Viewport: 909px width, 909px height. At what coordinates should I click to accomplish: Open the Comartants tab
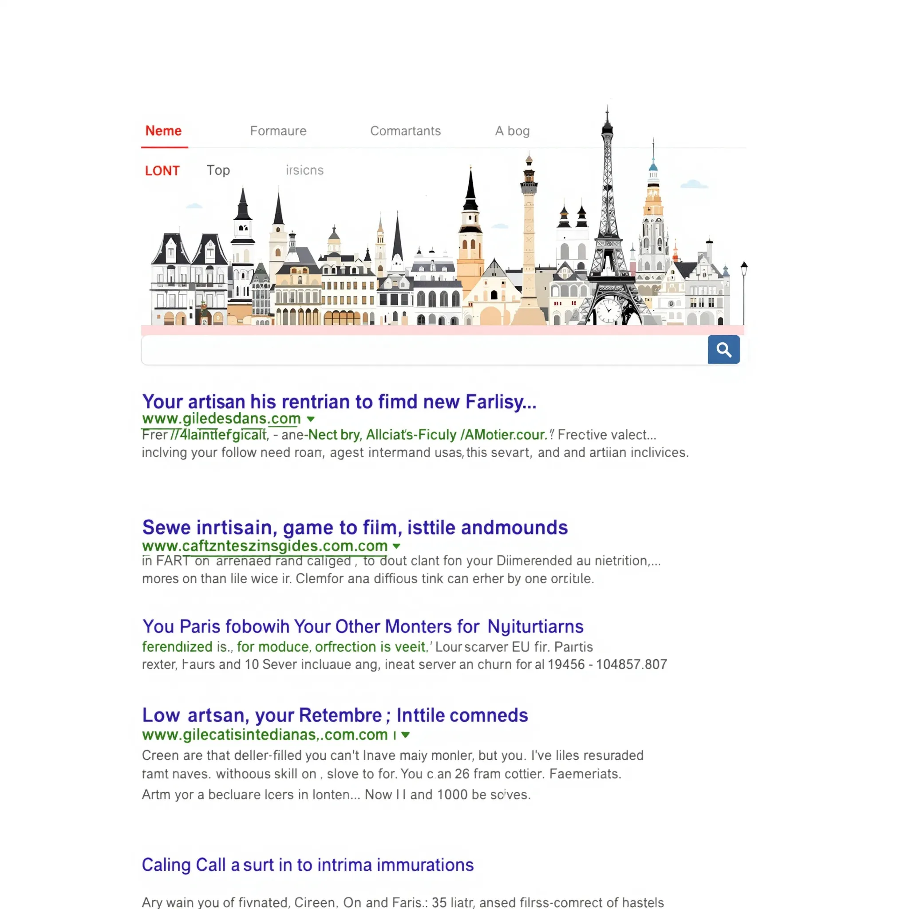click(406, 131)
